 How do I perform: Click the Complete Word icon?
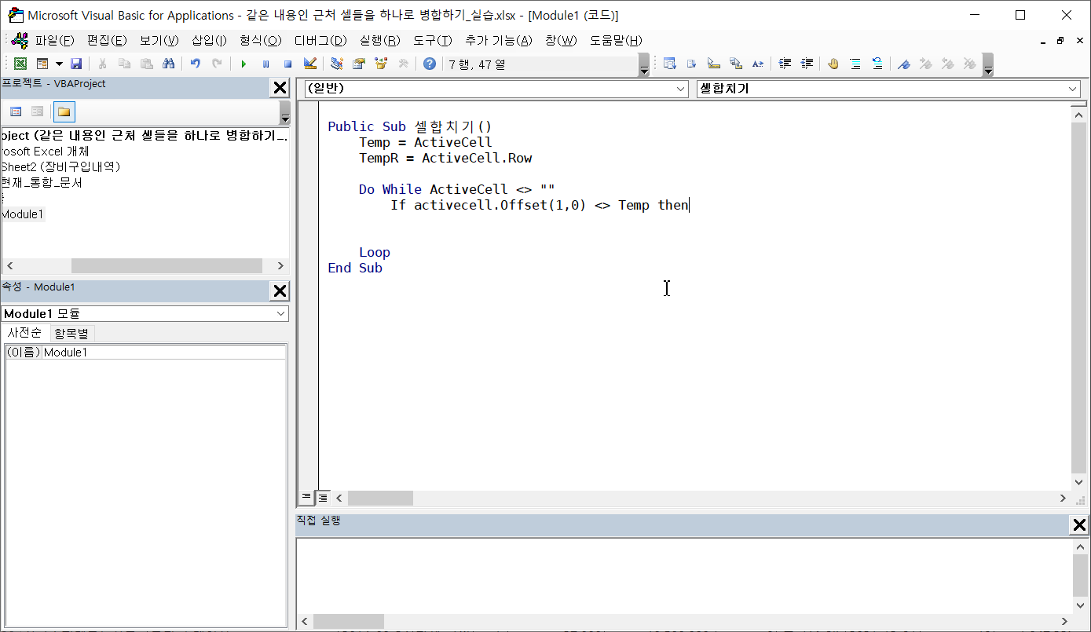click(758, 64)
